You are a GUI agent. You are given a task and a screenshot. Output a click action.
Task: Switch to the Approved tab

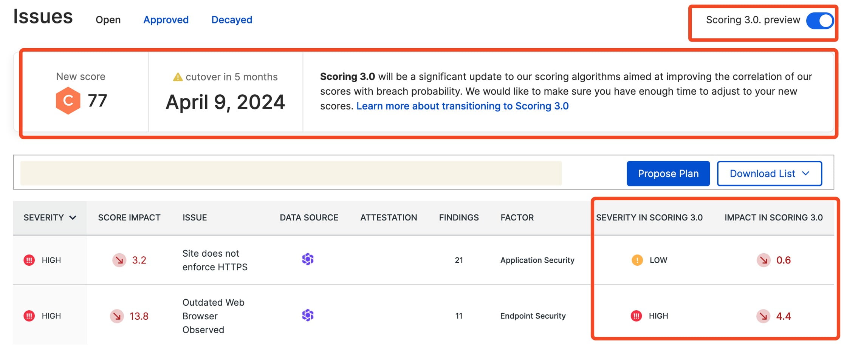(x=166, y=20)
